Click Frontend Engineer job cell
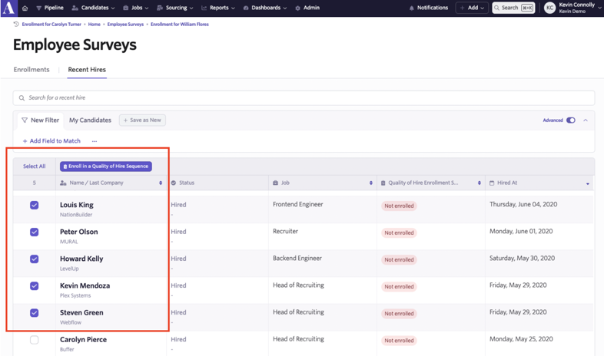 [297, 205]
